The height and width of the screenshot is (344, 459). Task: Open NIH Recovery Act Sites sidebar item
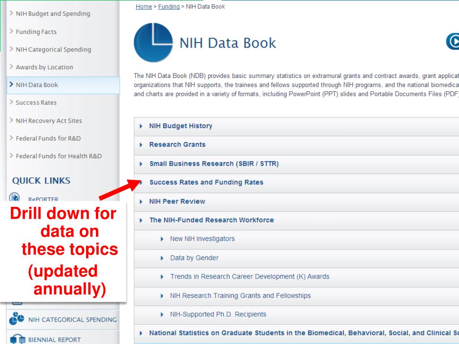(48, 120)
